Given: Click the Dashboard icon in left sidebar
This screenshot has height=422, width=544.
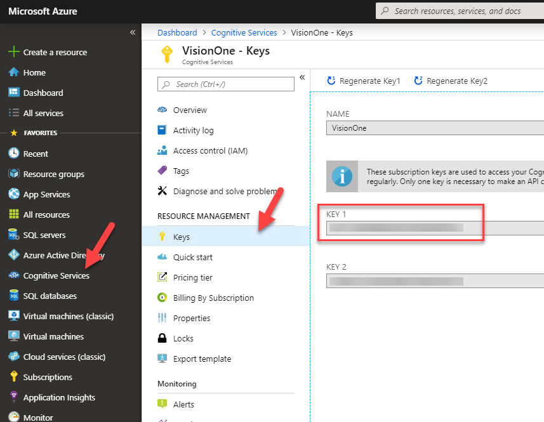Looking at the screenshot, I should pyautogui.click(x=13, y=92).
